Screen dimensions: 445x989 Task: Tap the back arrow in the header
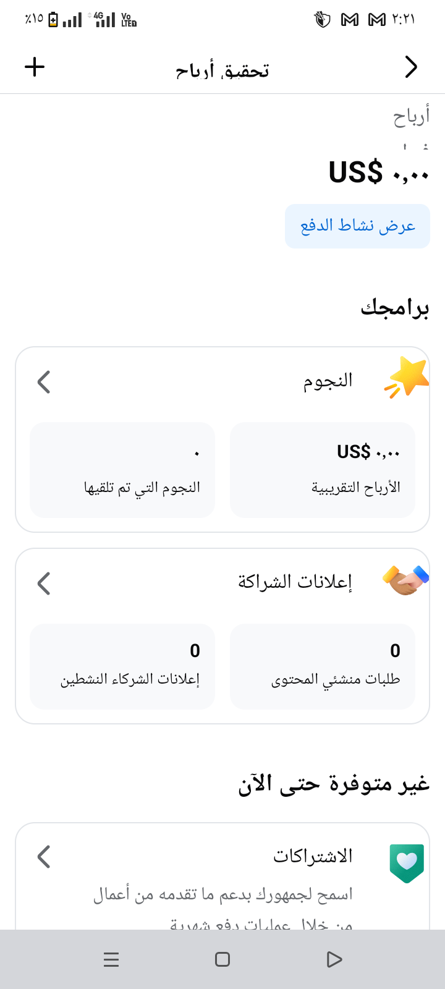[411, 67]
